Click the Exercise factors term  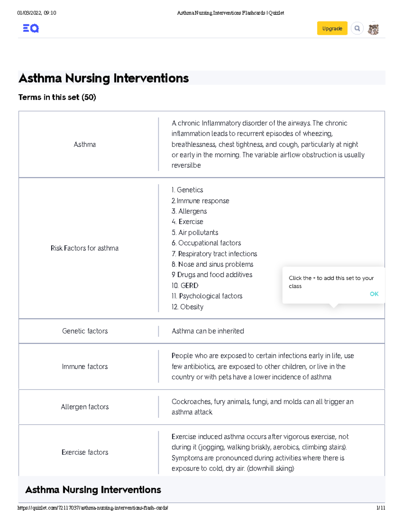[85, 452]
